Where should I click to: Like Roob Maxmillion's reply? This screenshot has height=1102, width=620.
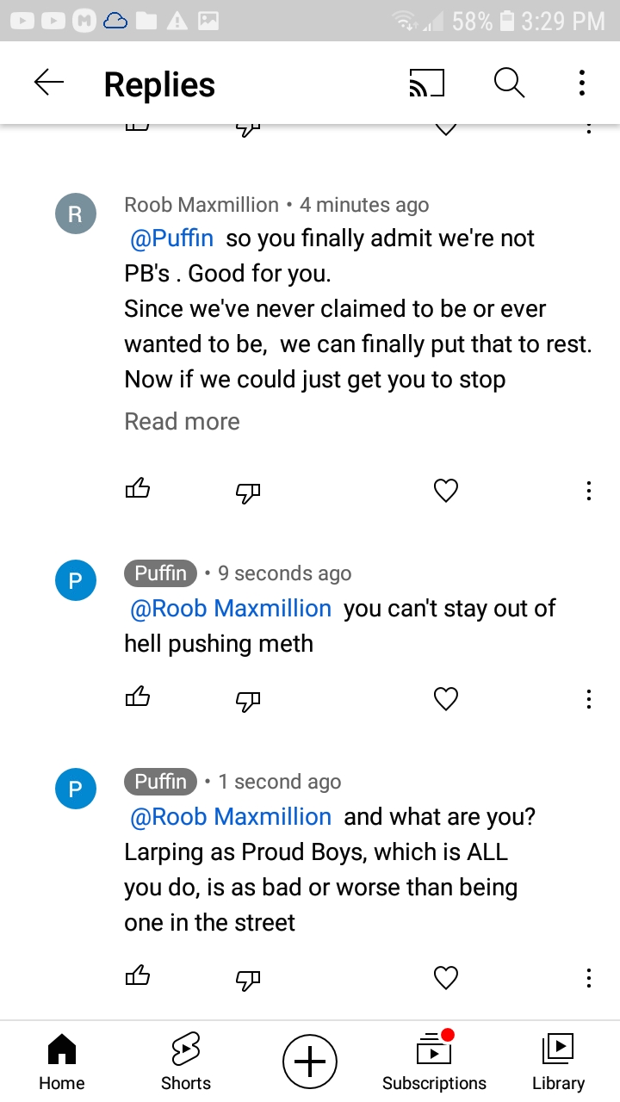(x=138, y=490)
